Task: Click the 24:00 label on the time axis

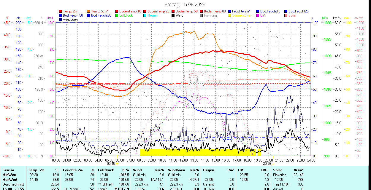Action: 311,160
